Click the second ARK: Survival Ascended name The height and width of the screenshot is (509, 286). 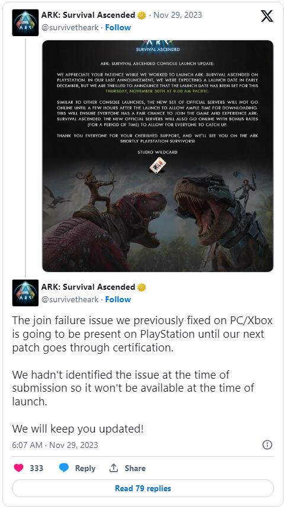point(88,287)
